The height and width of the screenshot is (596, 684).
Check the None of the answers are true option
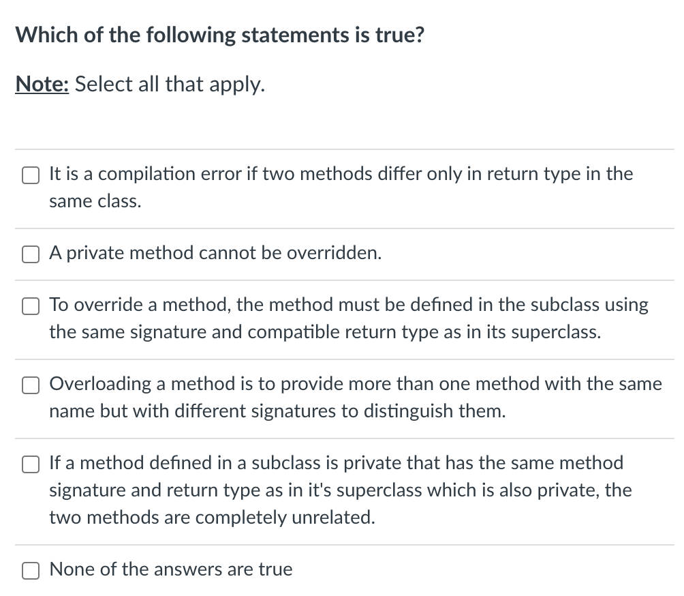30,570
